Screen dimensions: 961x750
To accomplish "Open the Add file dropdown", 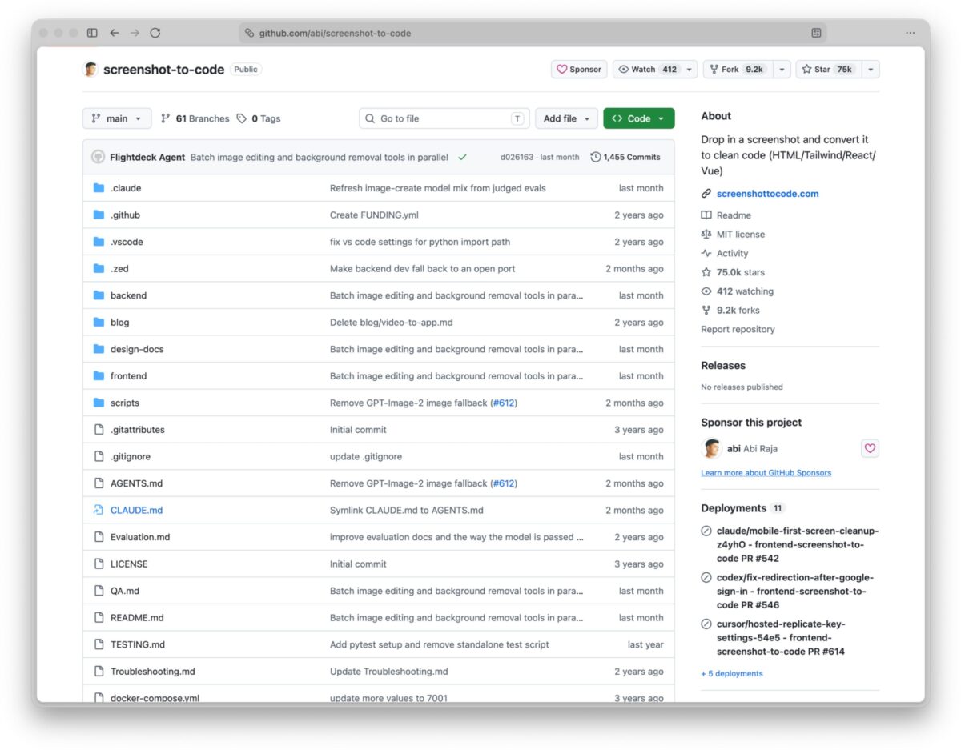I will pyautogui.click(x=566, y=118).
